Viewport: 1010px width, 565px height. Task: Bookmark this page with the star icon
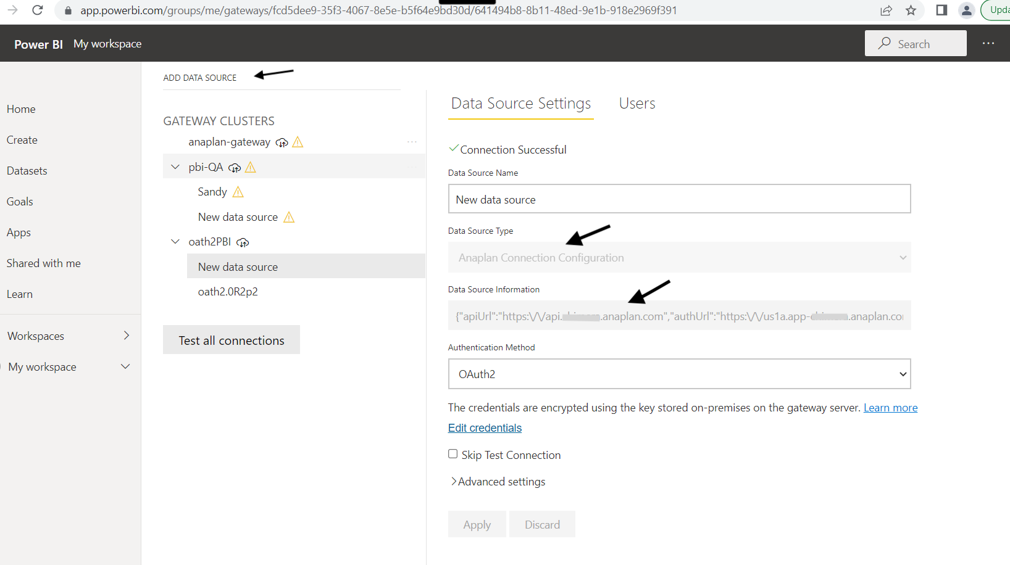[x=911, y=10]
